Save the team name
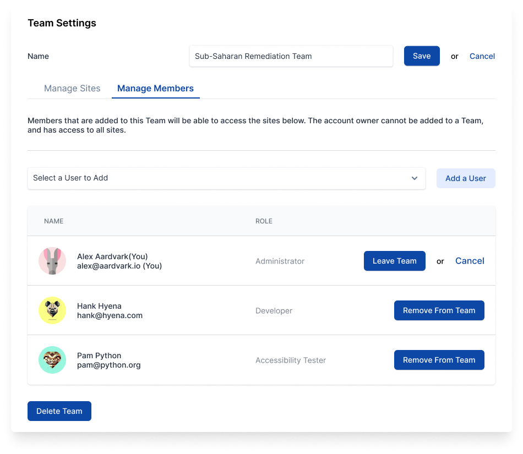Image resolution: width=523 pixels, height=454 pixels. point(422,56)
